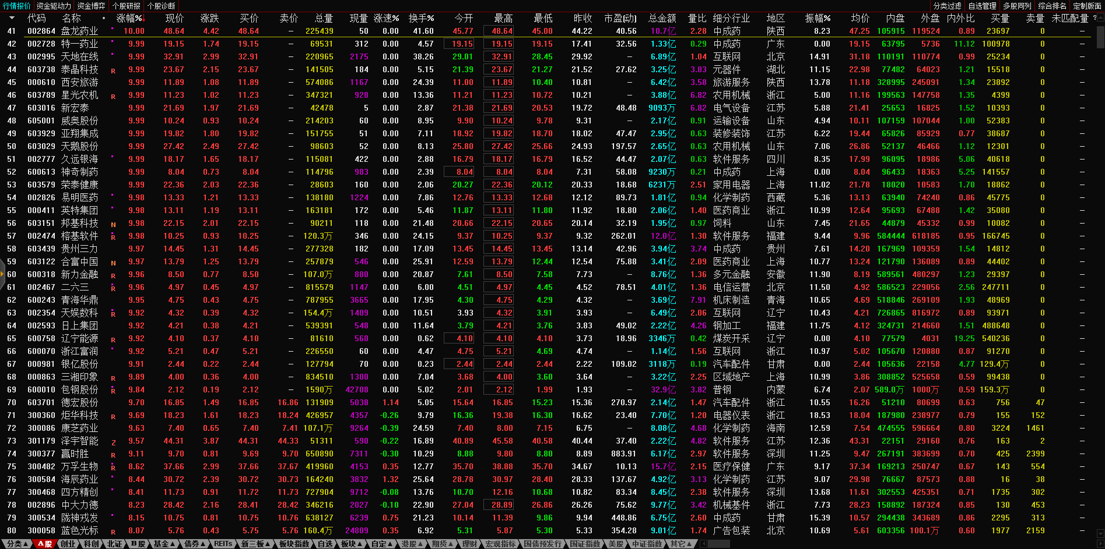Open 自选管理 in the top toolbar
This screenshot has width=1105, height=549.
(982, 6)
